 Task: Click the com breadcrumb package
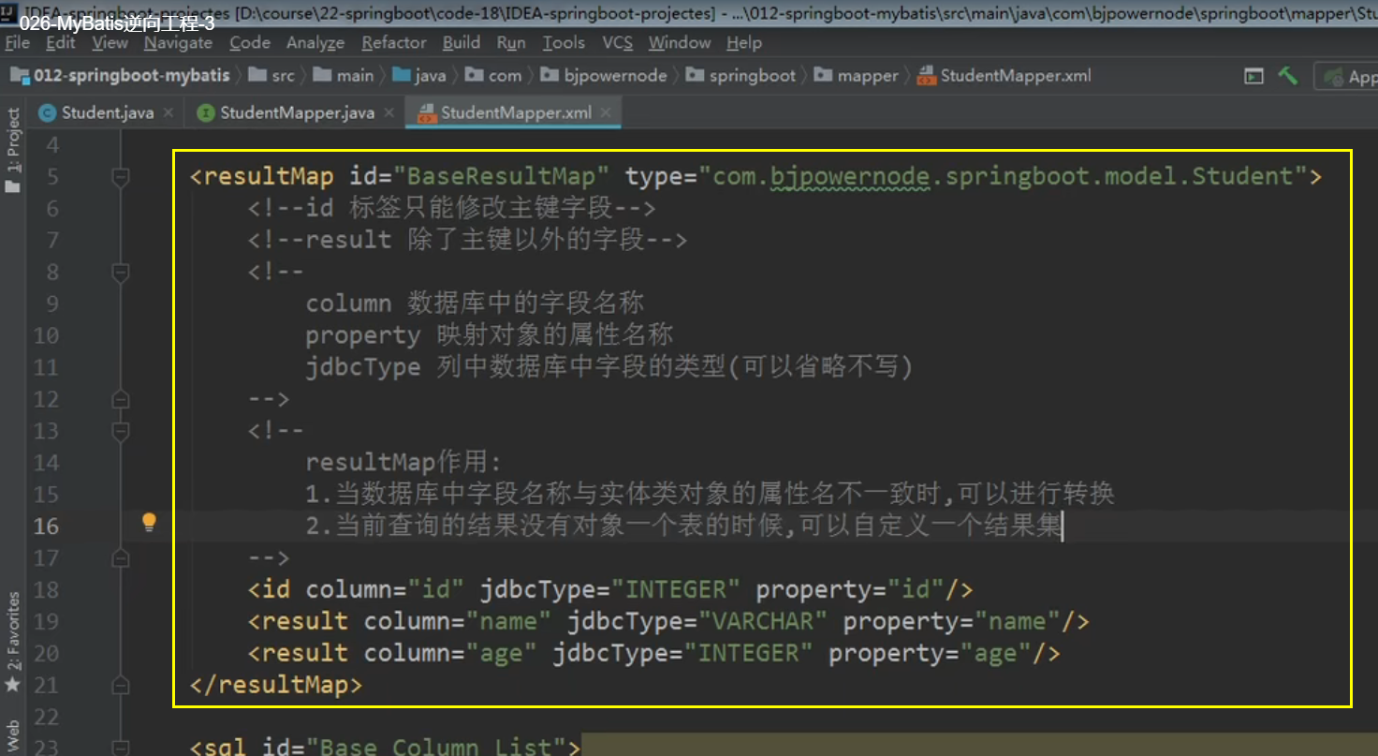(x=493, y=76)
